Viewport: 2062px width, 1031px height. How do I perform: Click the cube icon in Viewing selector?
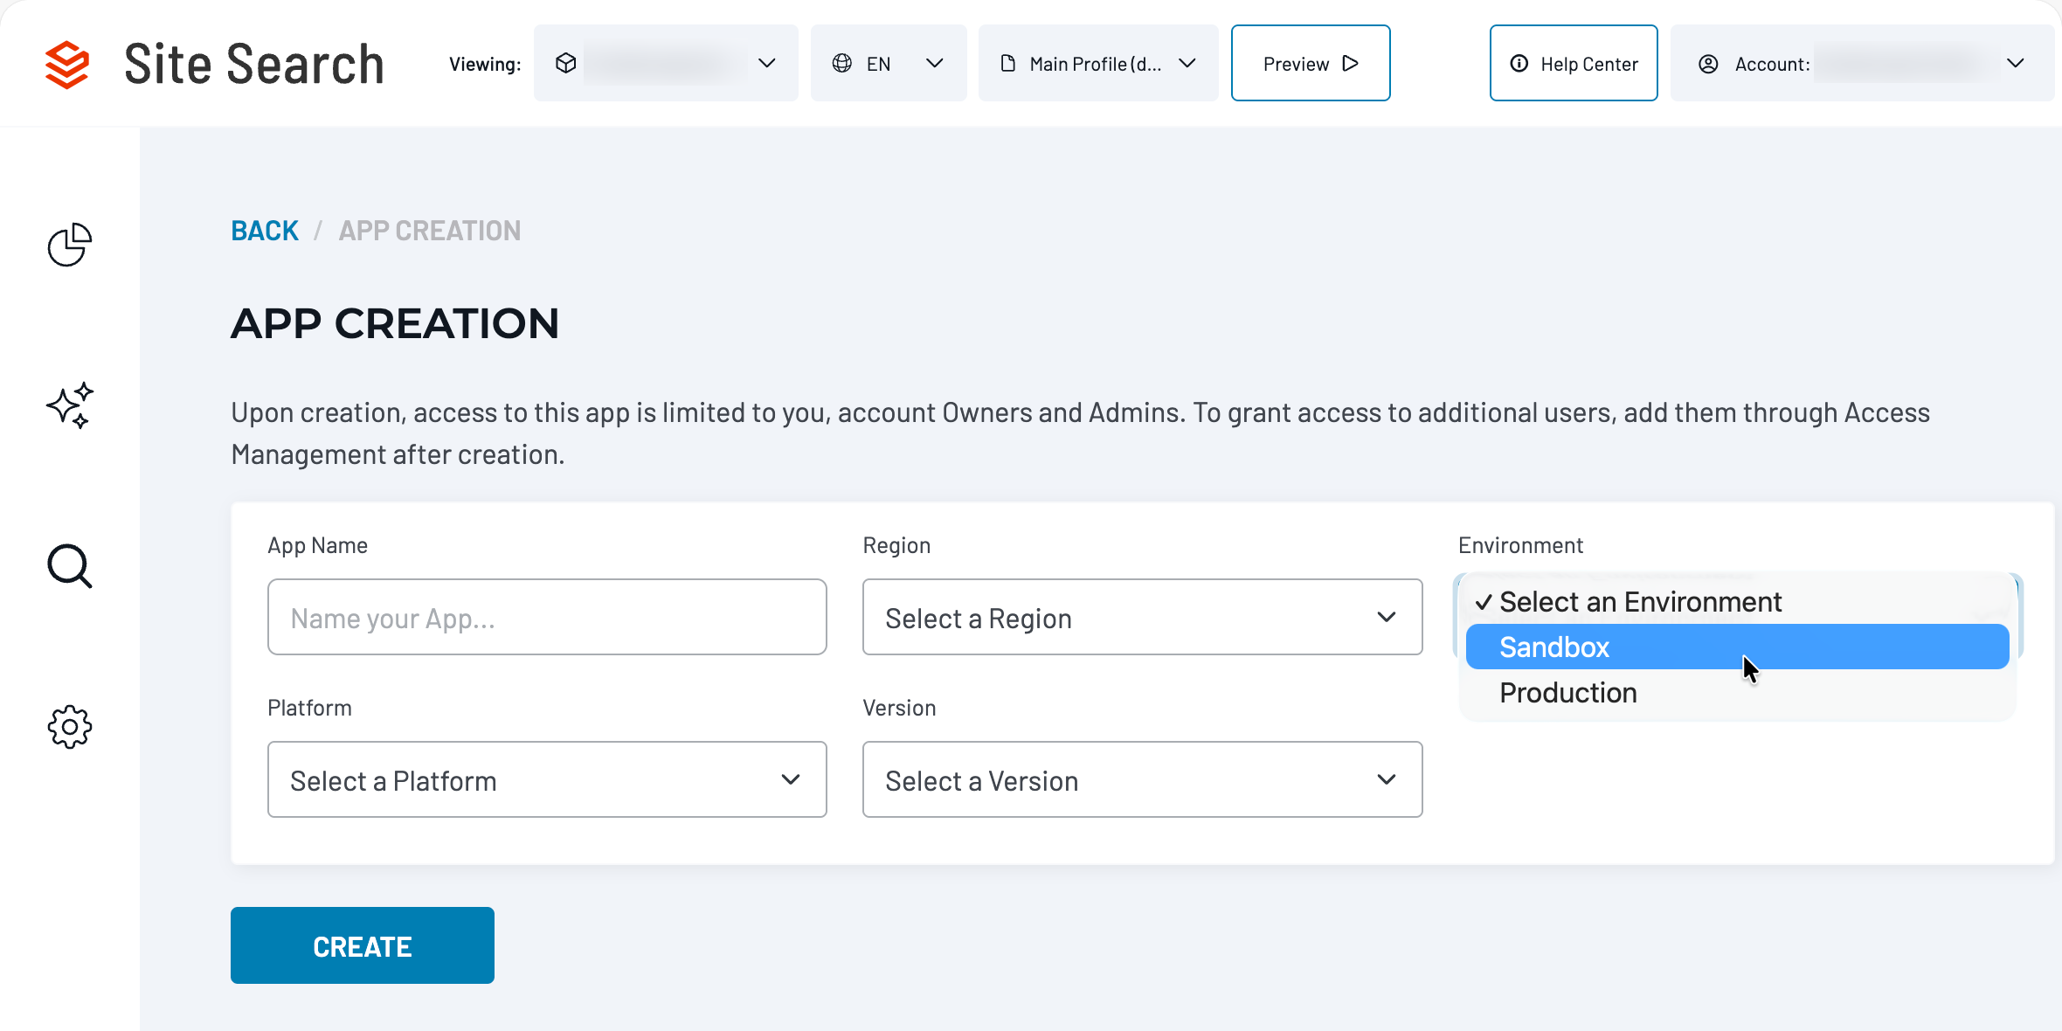click(566, 63)
